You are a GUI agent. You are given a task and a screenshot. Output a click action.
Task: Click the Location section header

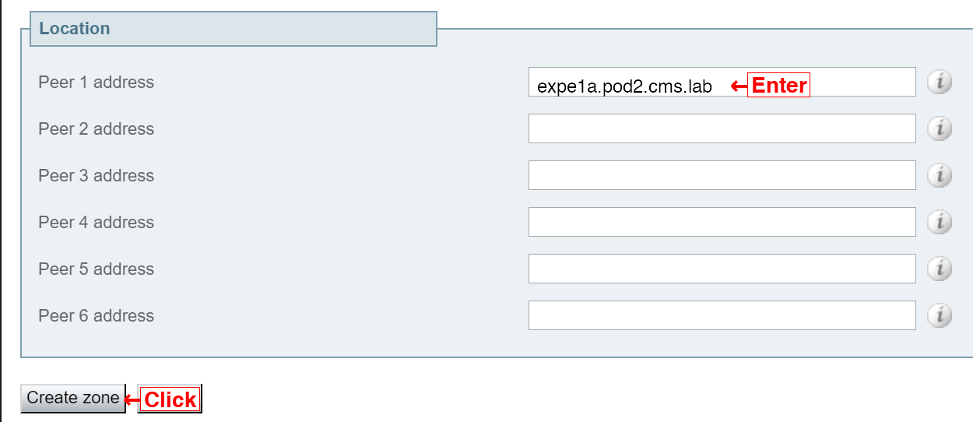pyautogui.click(x=75, y=29)
